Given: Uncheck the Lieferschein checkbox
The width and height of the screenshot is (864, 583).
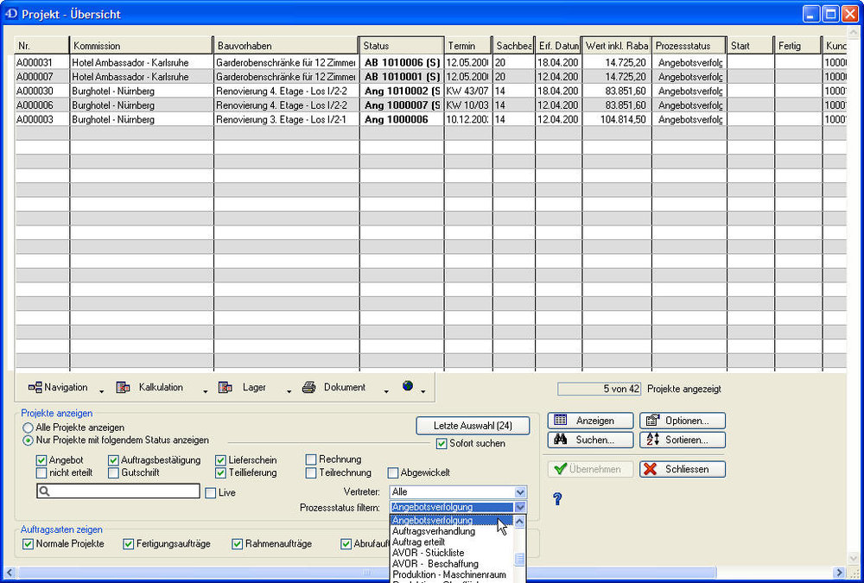Looking at the screenshot, I should point(220,460).
